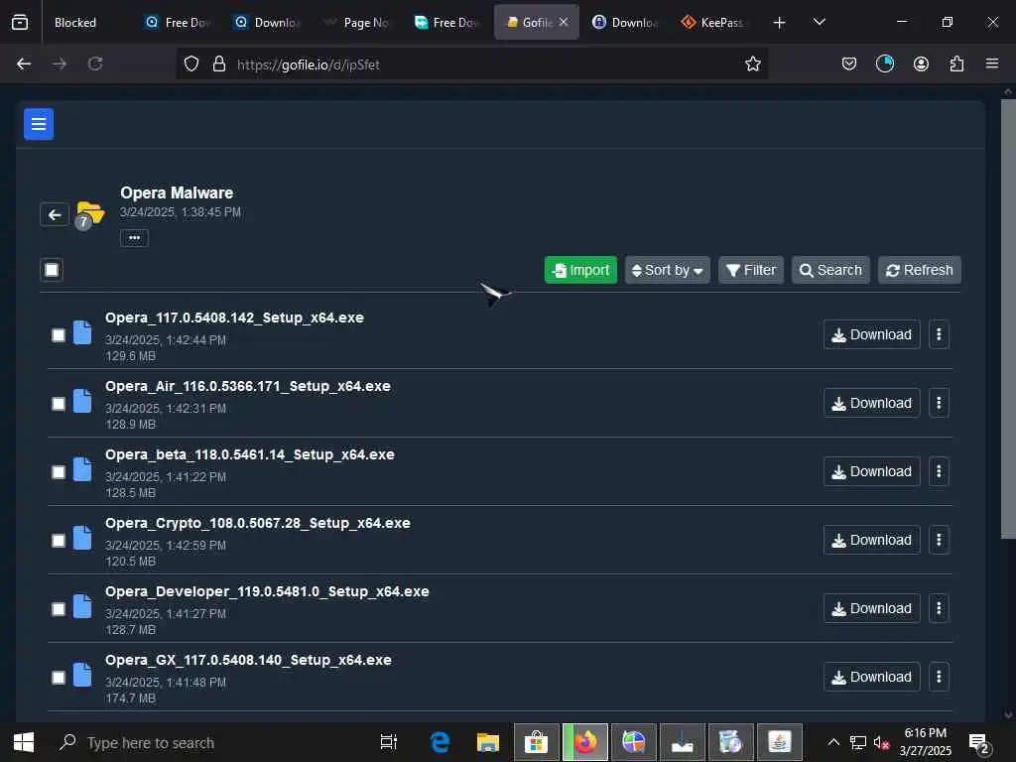The width and height of the screenshot is (1016, 762).
Task: Click file icon of Opera_Air_116.0.5366.171 setup
Action: coord(82,401)
